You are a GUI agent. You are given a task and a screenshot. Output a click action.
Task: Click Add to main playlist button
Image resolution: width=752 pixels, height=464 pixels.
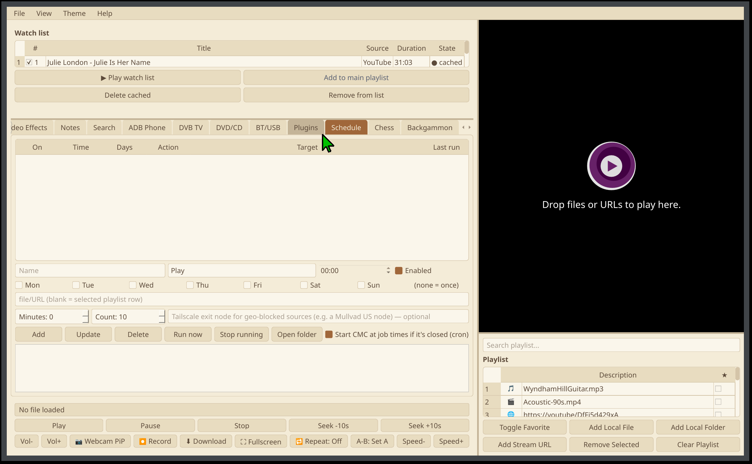356,78
